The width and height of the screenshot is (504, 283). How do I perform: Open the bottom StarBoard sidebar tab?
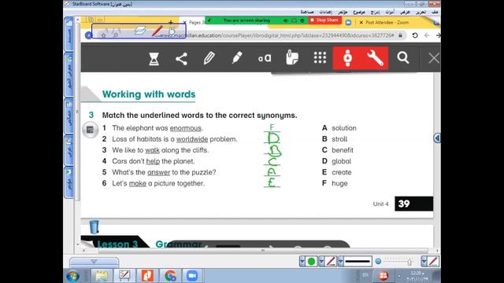click(69, 182)
